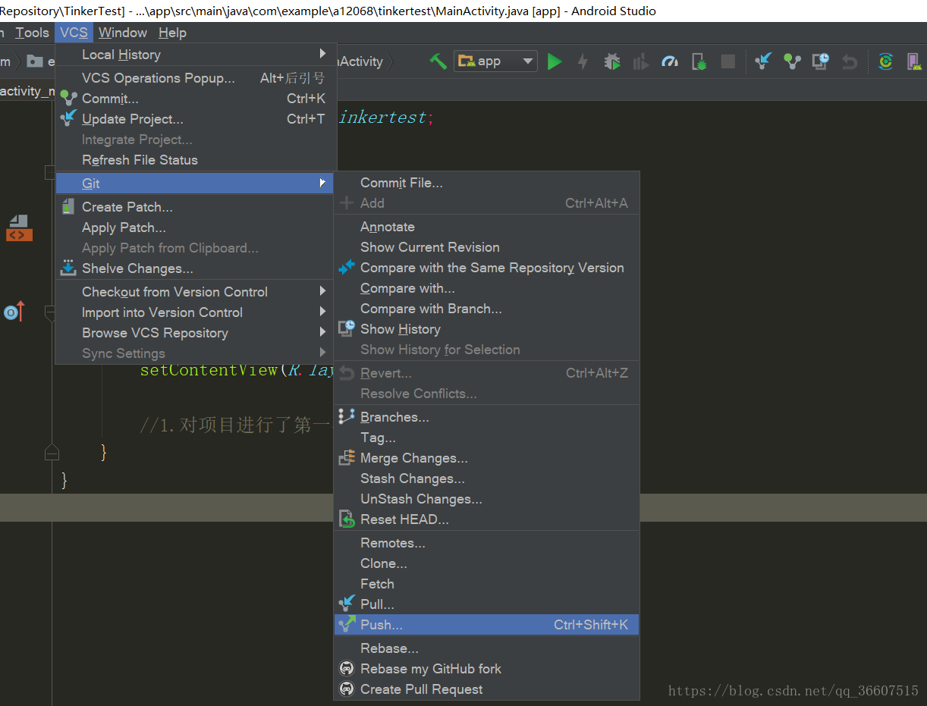Click the setContentView code text
927x706 pixels.
[209, 370]
